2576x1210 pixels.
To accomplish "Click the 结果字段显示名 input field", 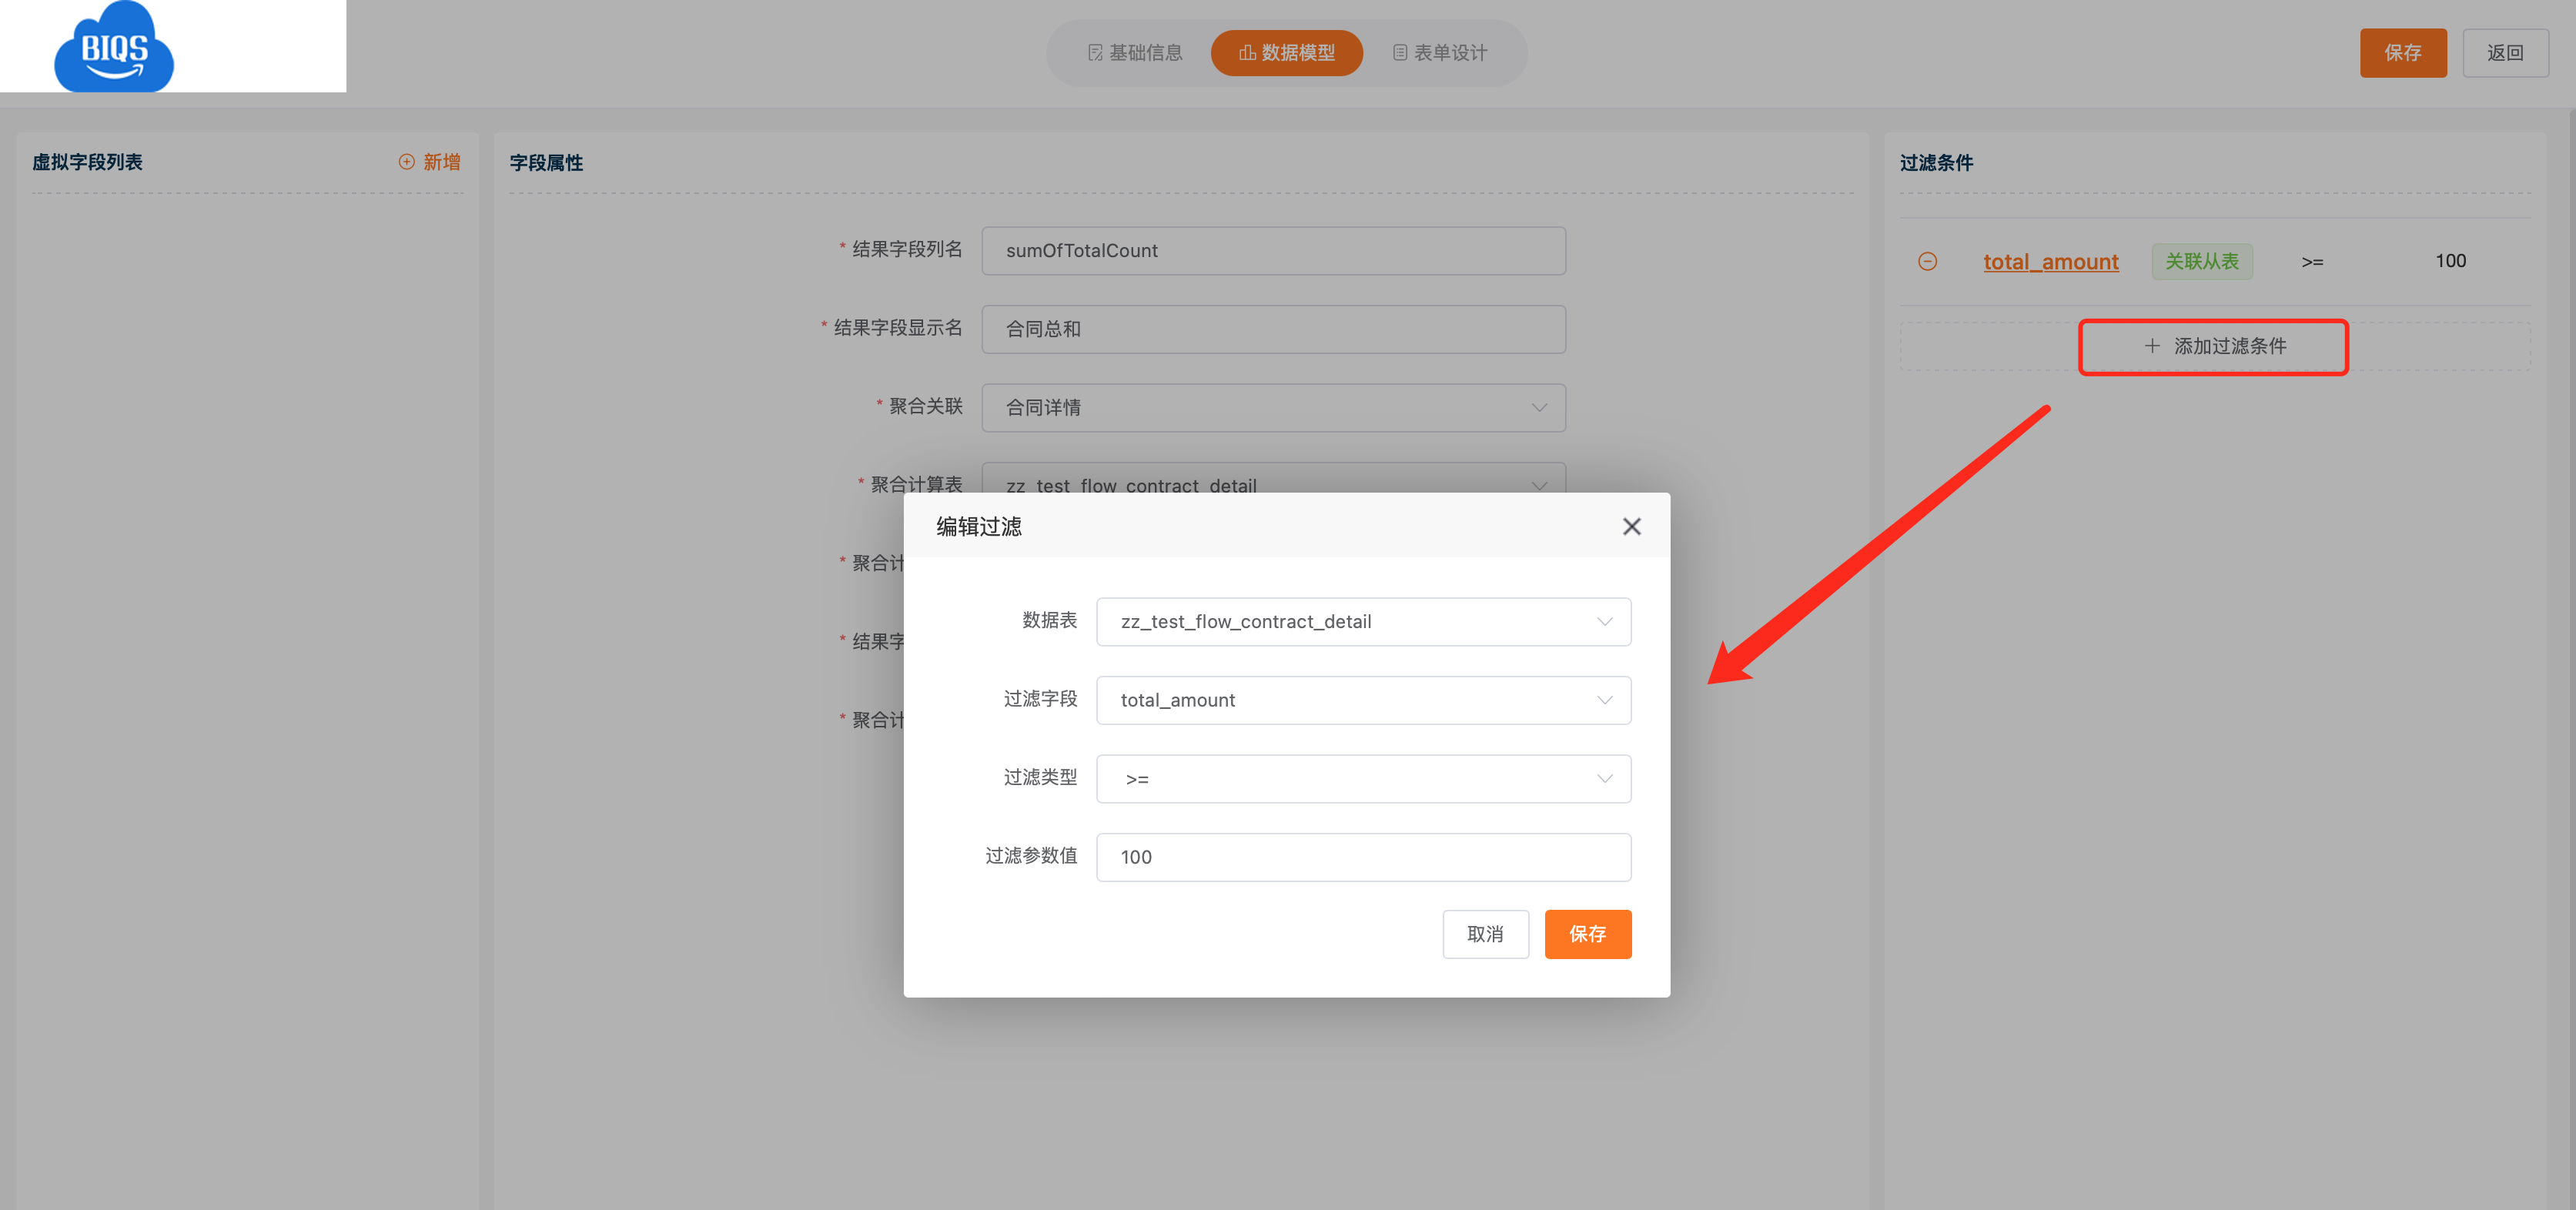I will tap(1273, 329).
